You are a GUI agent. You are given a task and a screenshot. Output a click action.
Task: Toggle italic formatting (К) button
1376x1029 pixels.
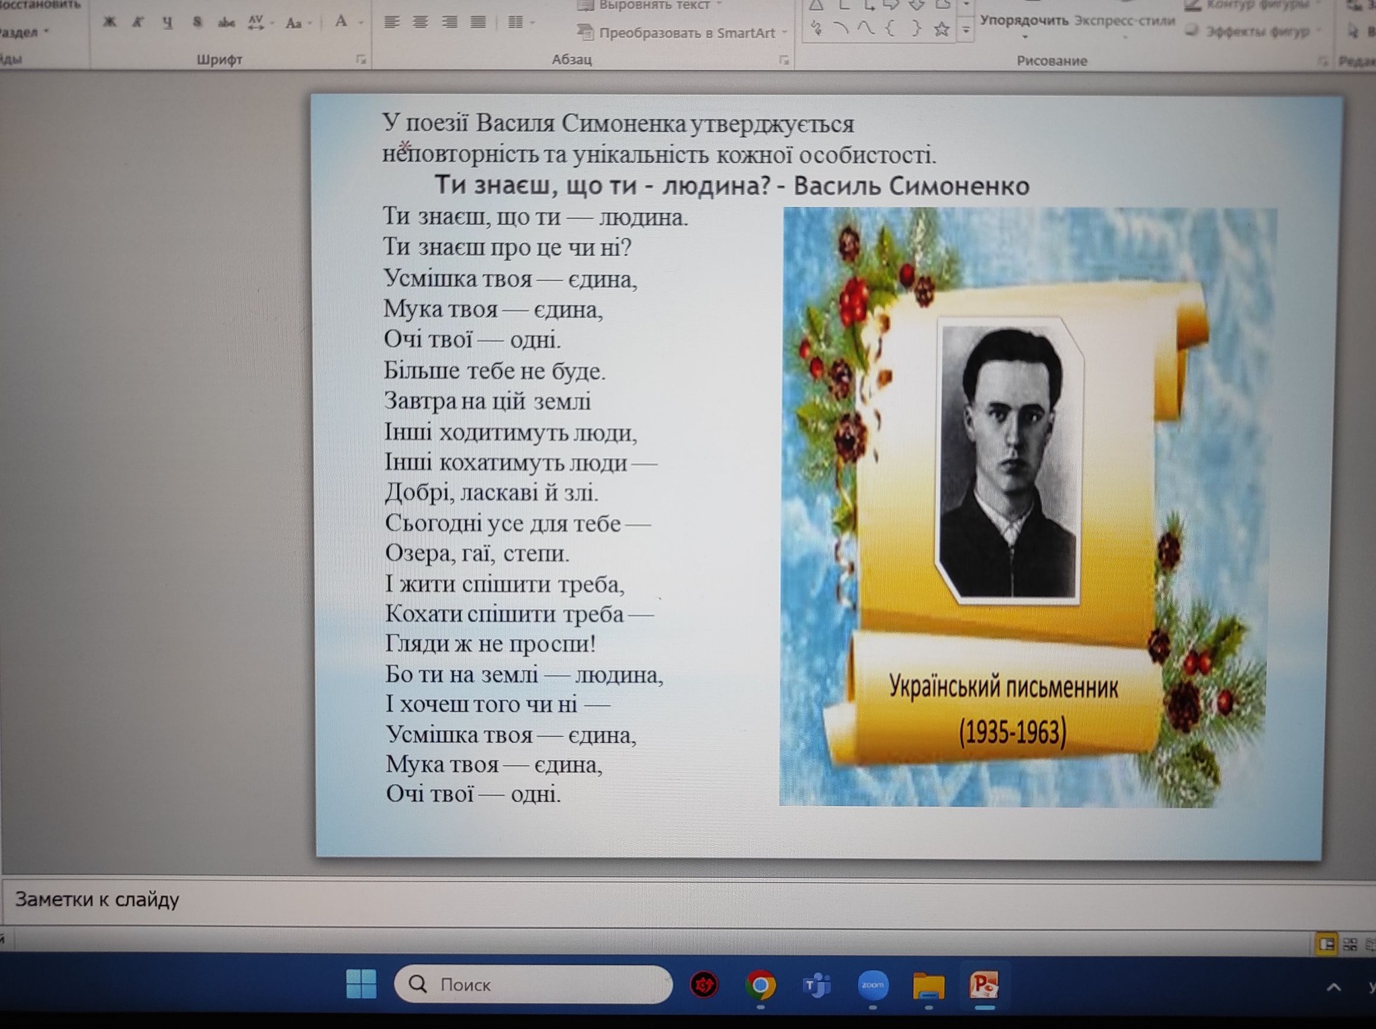point(138,22)
